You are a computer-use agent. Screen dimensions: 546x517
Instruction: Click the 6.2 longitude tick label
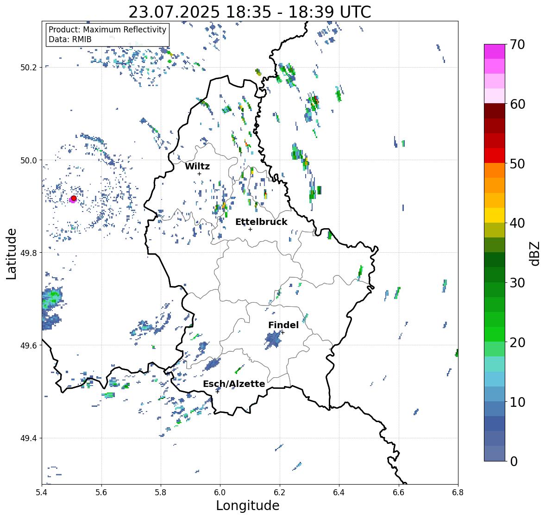pos(280,492)
